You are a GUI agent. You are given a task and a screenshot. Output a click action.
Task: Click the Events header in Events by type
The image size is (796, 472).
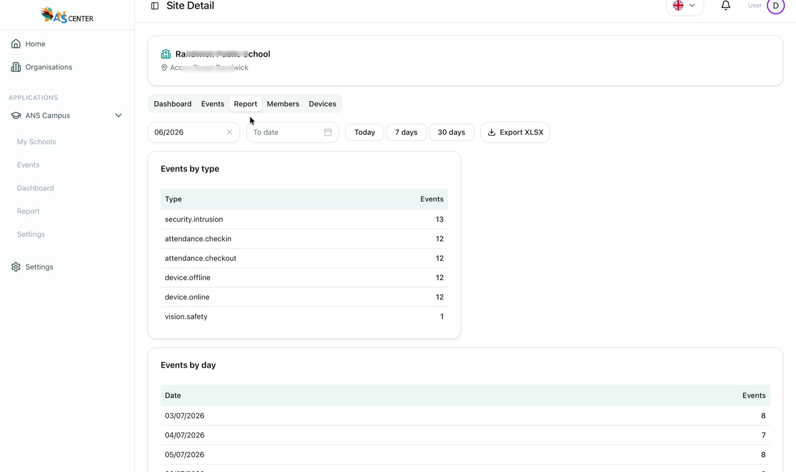coord(432,199)
